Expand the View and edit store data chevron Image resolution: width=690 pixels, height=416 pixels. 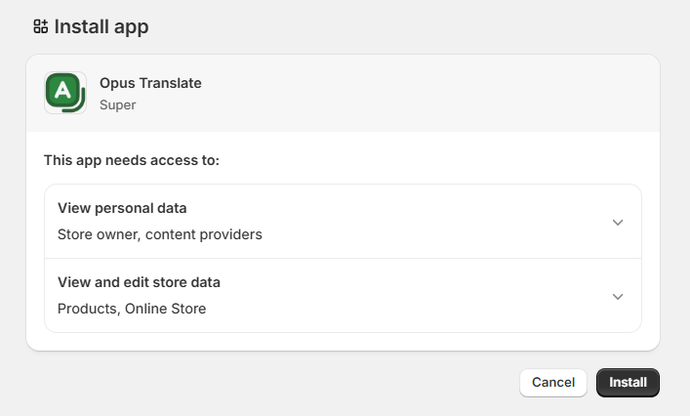[x=617, y=296]
